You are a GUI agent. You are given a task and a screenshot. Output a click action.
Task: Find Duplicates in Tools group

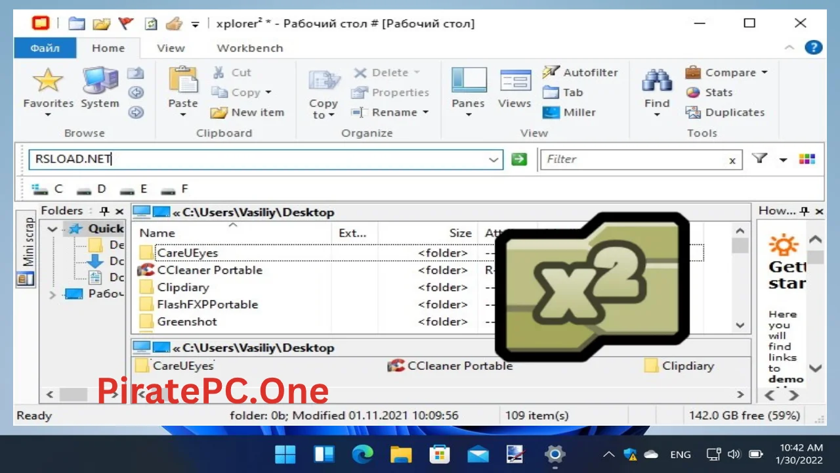click(725, 112)
